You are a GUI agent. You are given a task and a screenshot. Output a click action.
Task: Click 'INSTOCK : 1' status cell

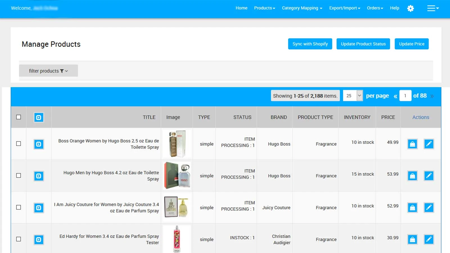tap(242, 238)
